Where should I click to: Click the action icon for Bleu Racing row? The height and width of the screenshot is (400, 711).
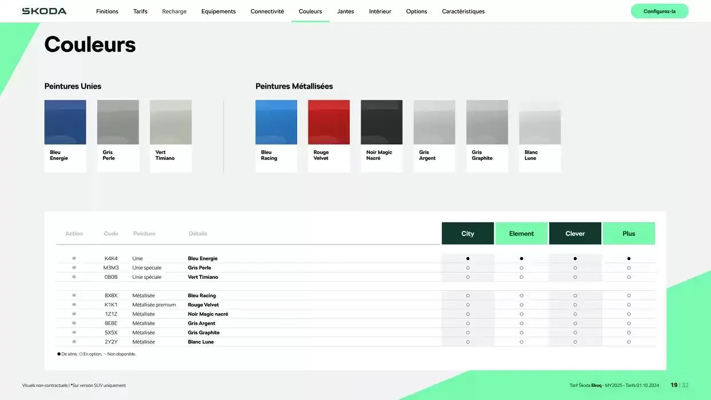pos(74,295)
